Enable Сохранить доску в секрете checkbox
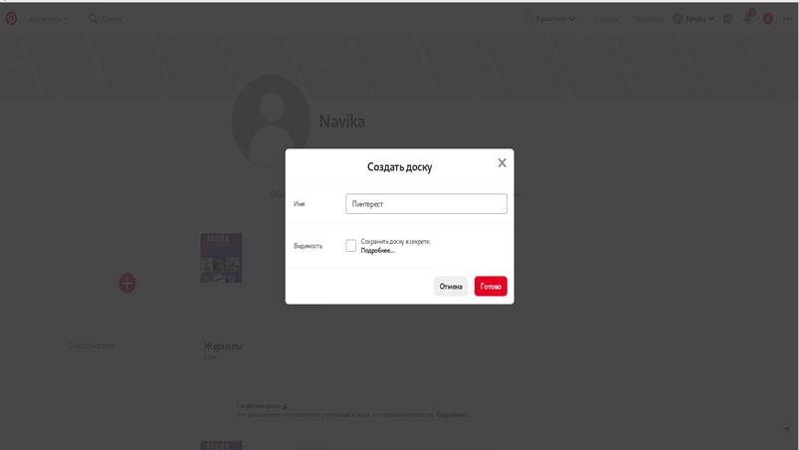This screenshot has width=799, height=450. 350,246
